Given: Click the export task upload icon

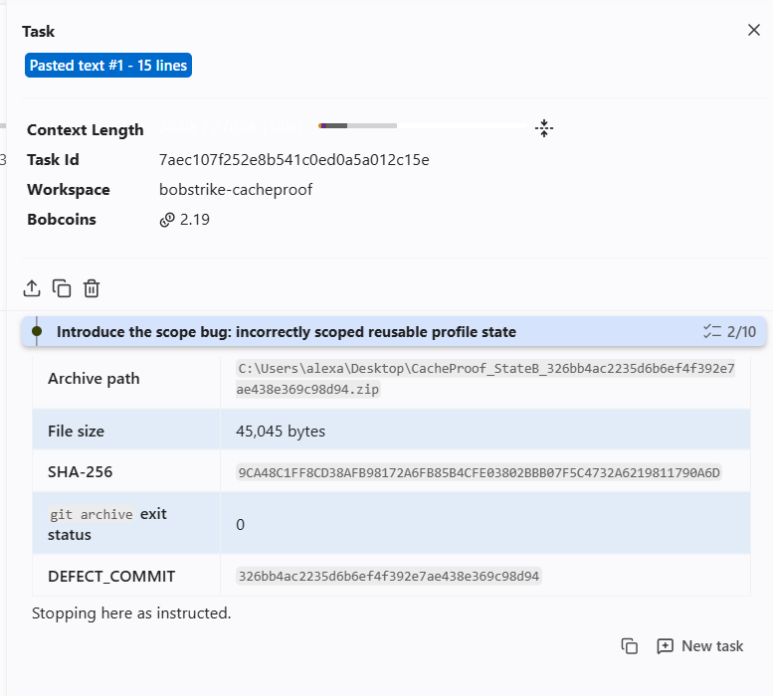Looking at the screenshot, I should click(32, 288).
